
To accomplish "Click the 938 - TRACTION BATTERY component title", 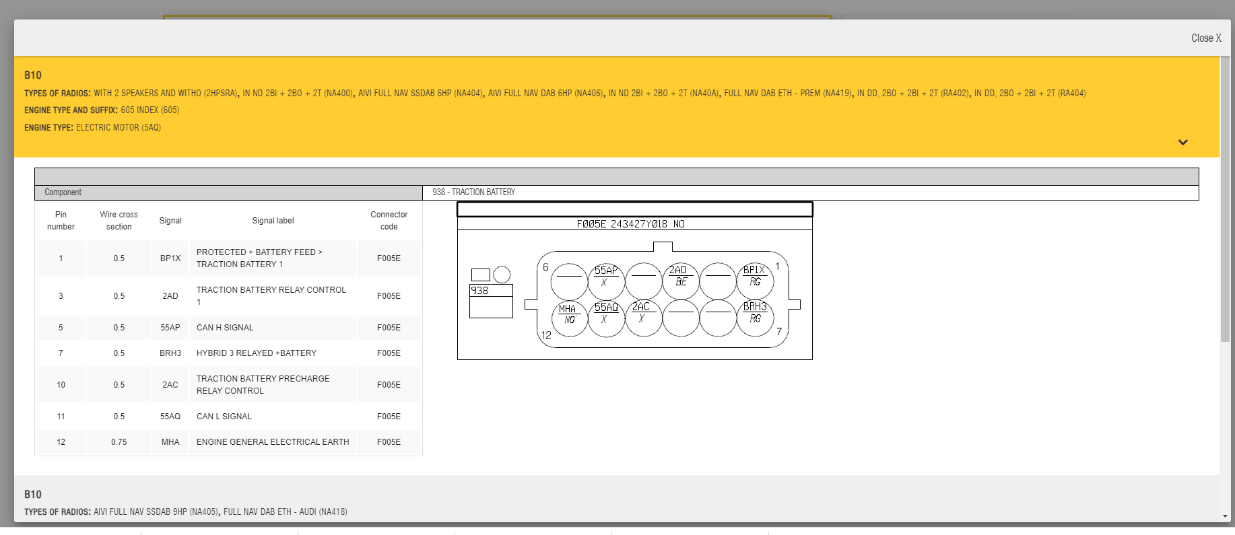I will (473, 192).
